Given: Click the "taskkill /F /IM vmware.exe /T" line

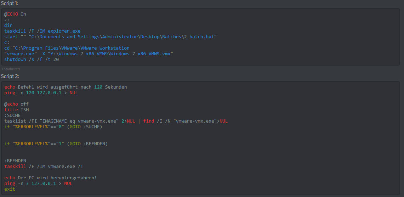Looking at the screenshot, I should [x=44, y=166].
